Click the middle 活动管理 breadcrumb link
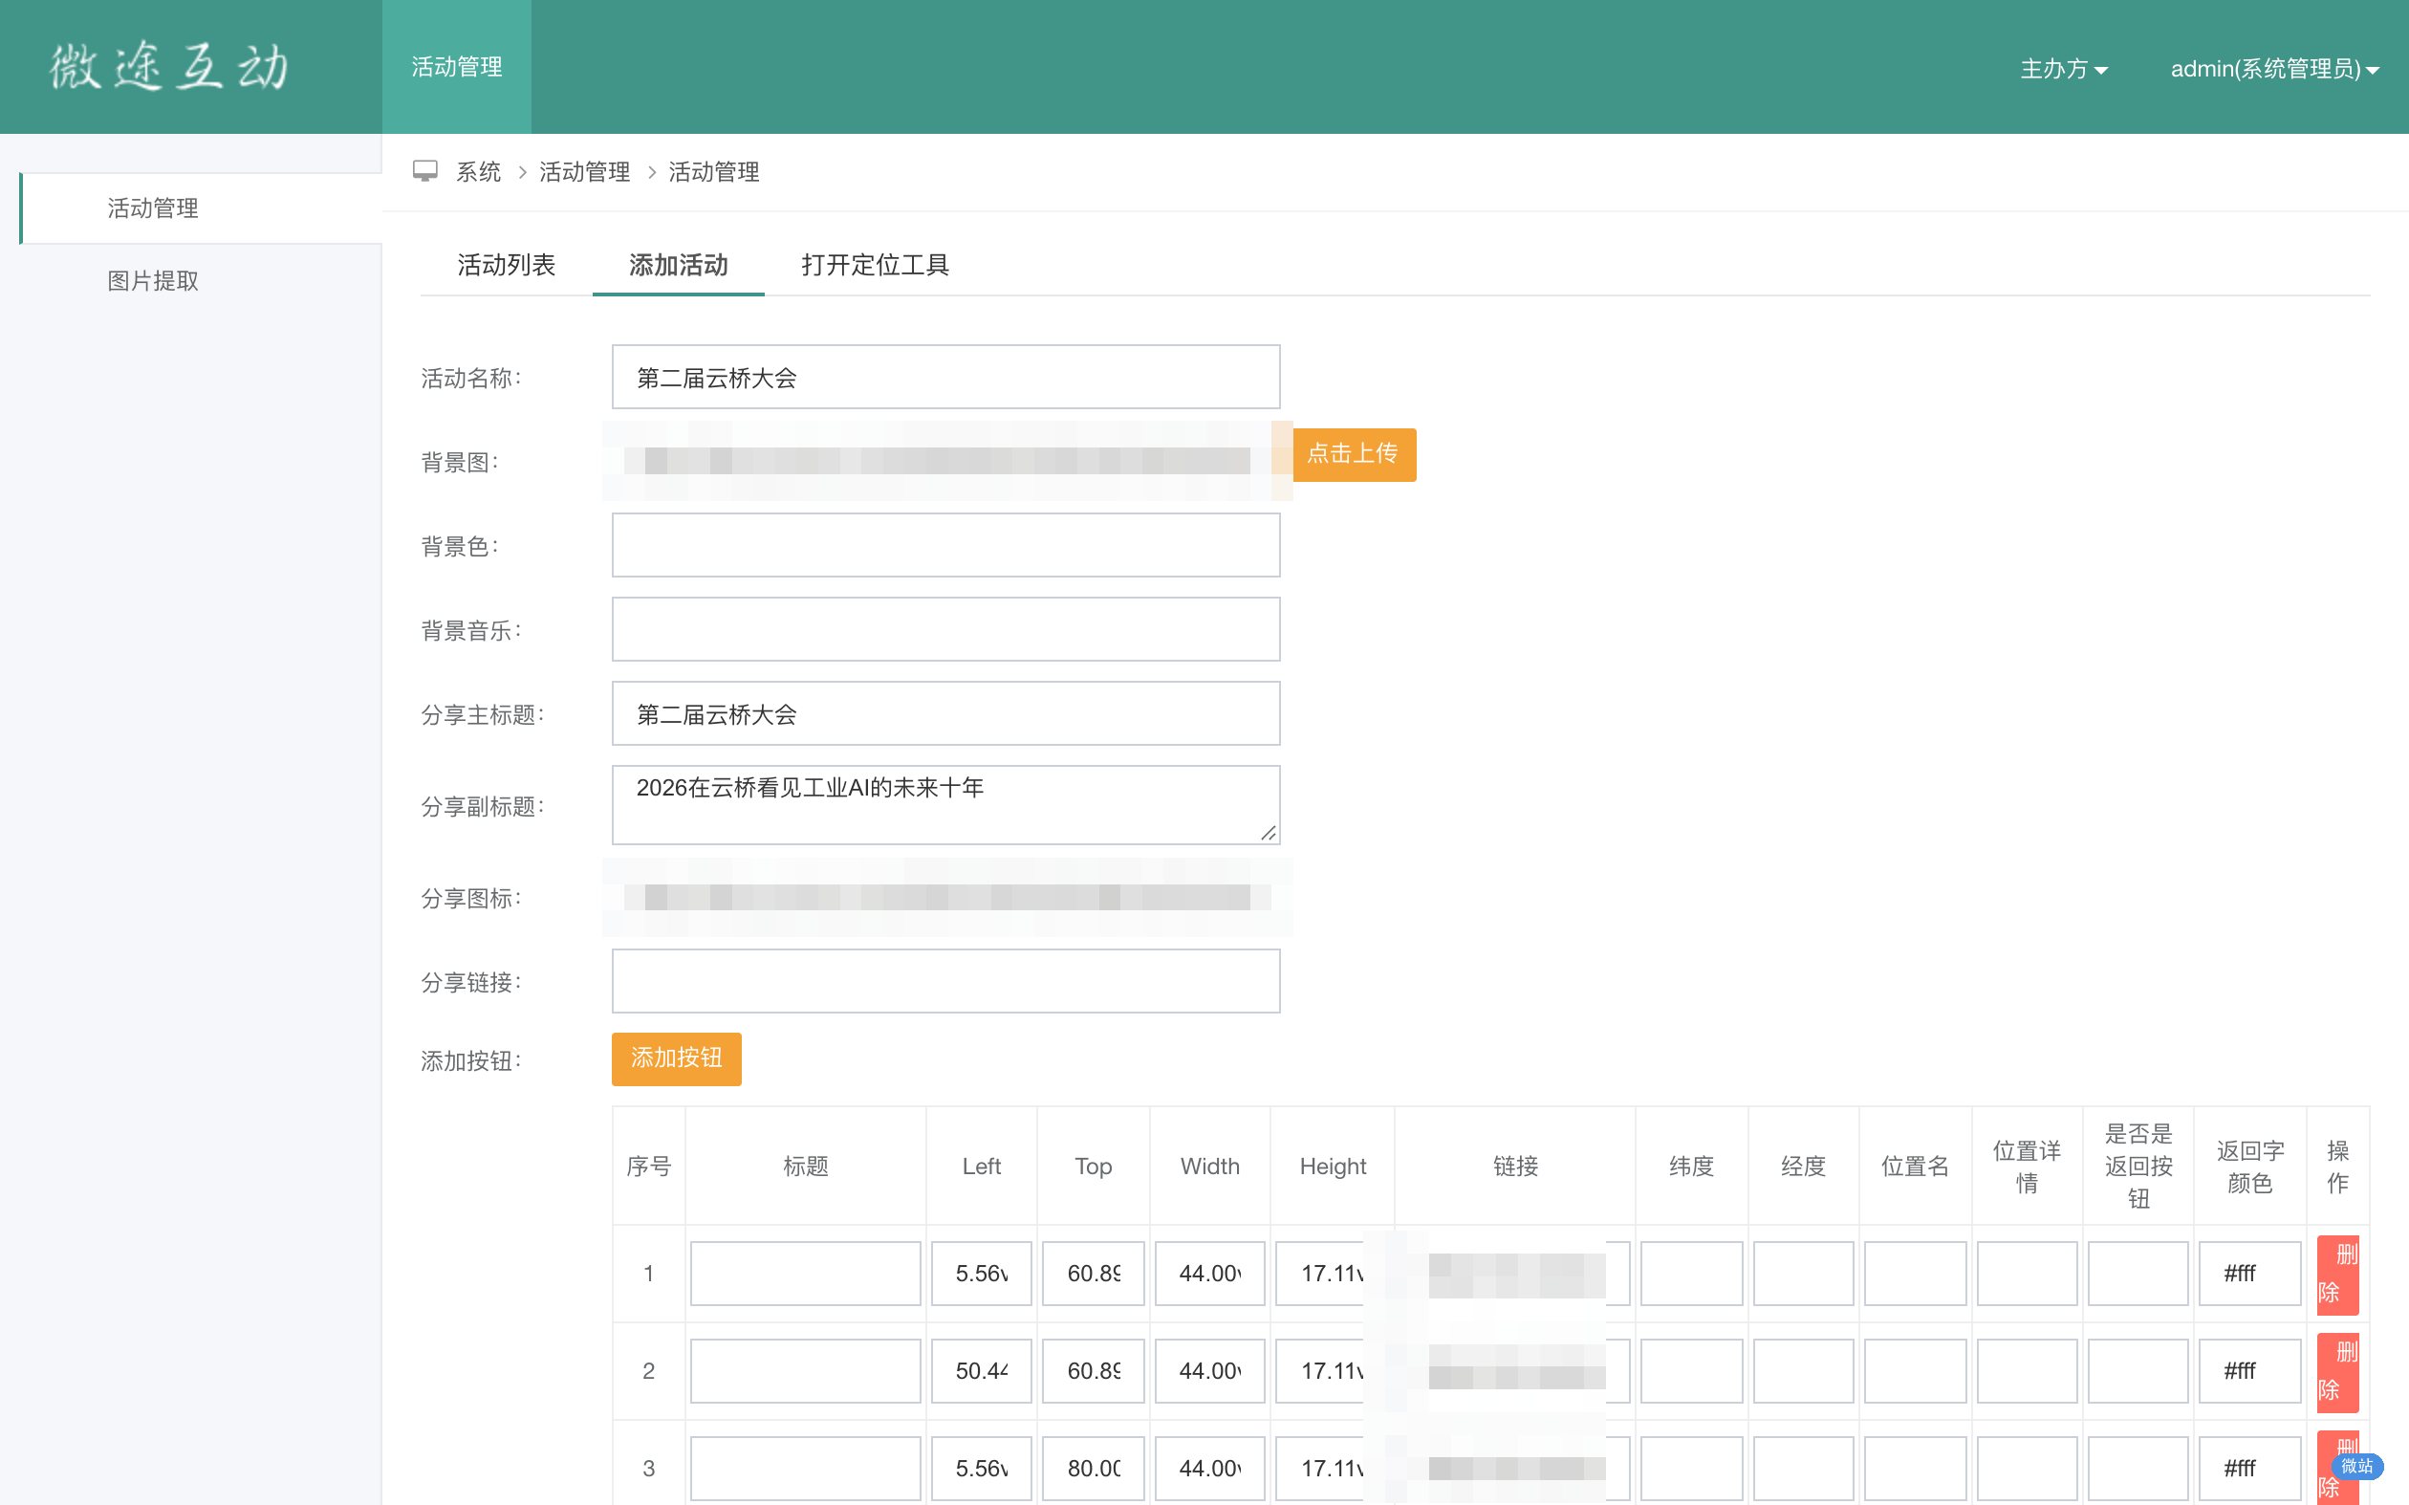2409x1505 pixels. click(x=585, y=172)
